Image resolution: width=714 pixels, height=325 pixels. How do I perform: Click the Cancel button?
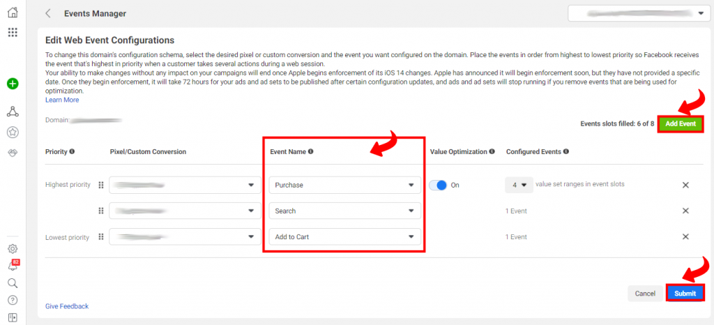[x=645, y=293]
